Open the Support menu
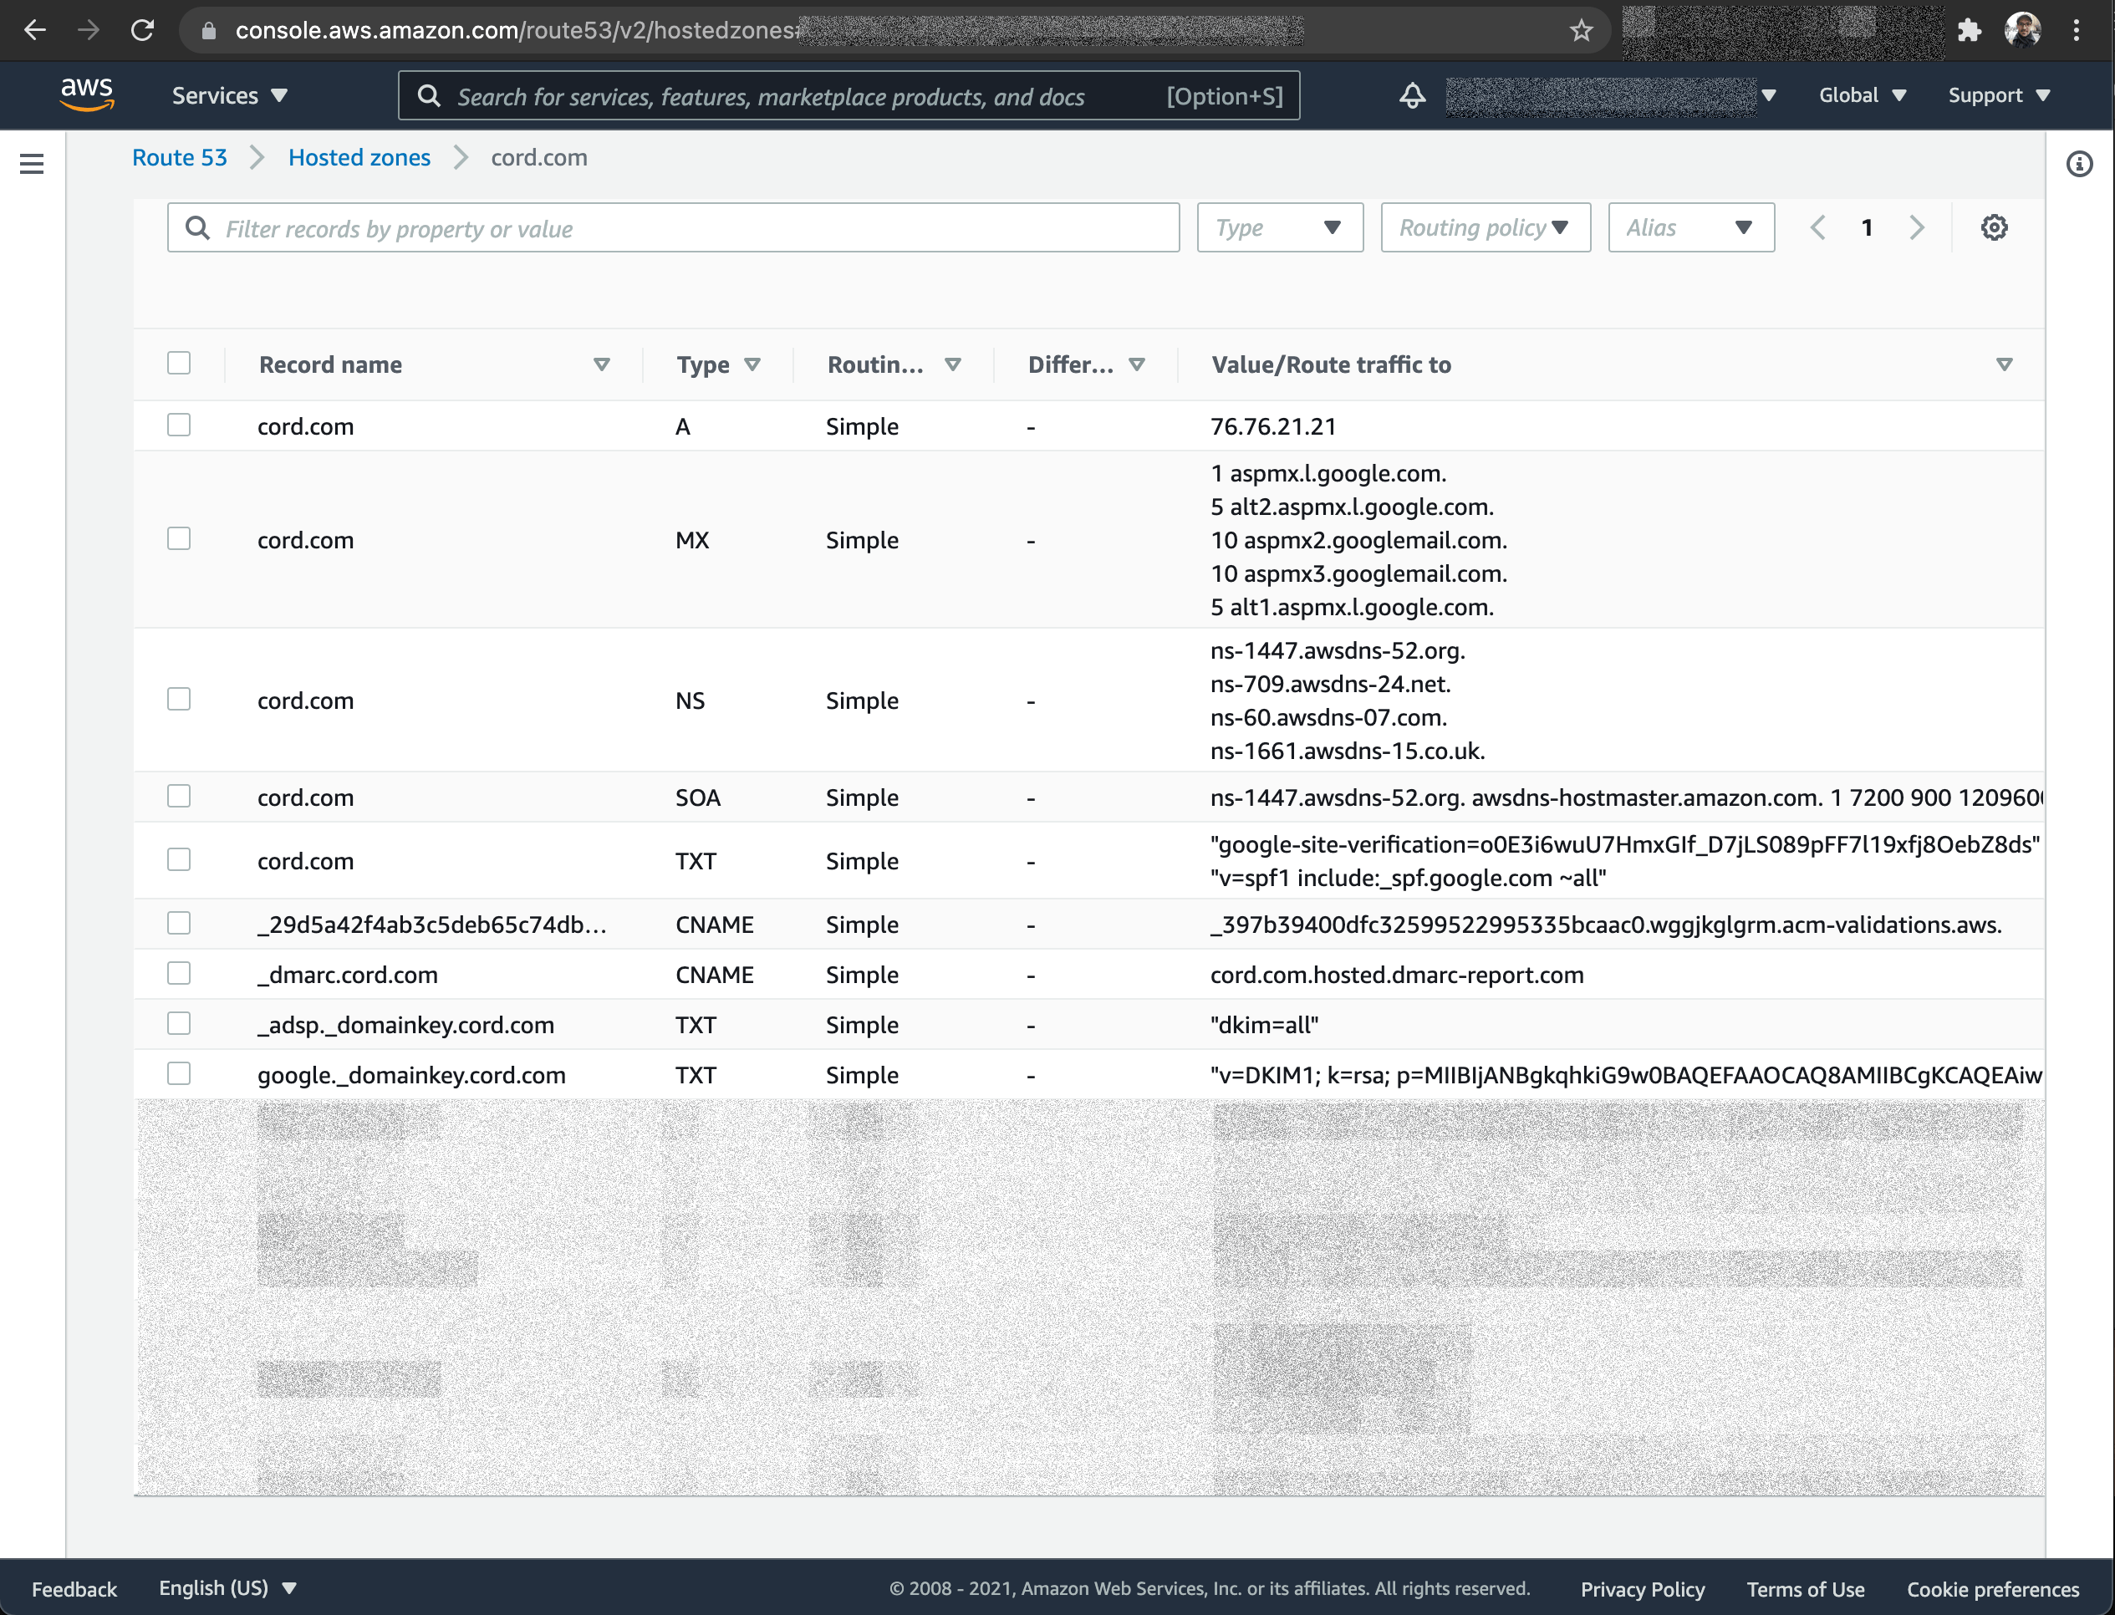2115x1615 pixels. coord(1999,95)
